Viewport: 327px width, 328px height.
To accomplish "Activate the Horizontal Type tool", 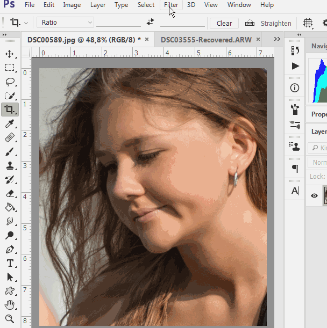I will coord(10,264).
